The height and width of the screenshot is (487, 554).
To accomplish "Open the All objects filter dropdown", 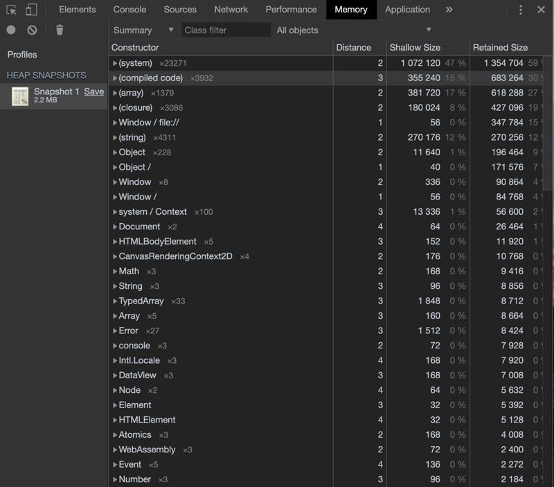I will pos(353,30).
